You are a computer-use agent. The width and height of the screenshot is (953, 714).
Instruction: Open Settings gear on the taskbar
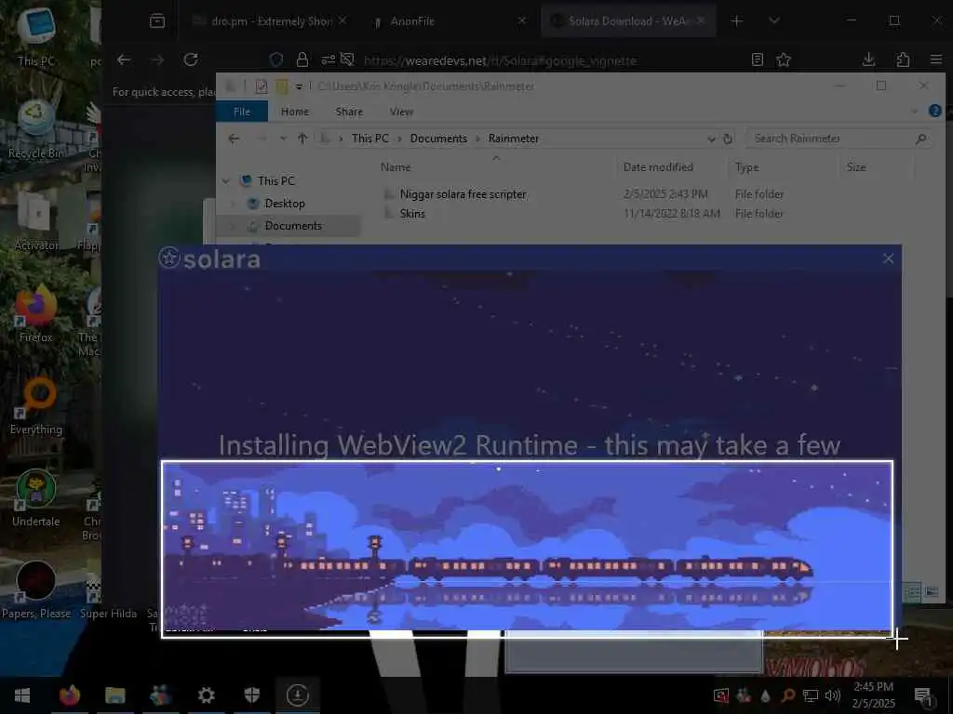click(x=206, y=694)
